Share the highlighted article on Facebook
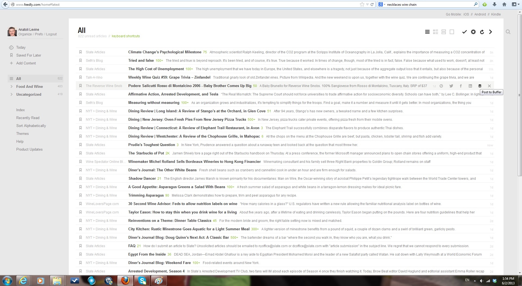Image resolution: width=522 pixels, height=286 pixels. tap(461, 86)
